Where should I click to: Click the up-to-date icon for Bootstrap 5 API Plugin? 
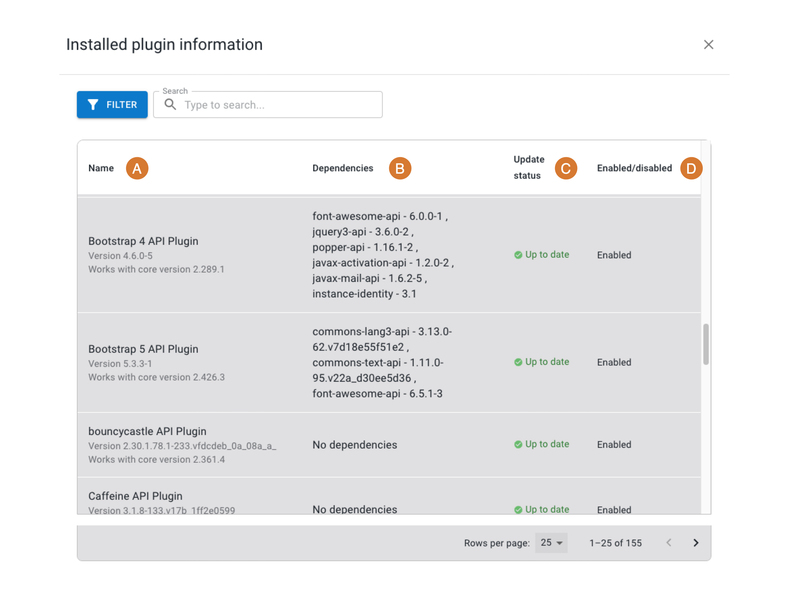pos(518,362)
